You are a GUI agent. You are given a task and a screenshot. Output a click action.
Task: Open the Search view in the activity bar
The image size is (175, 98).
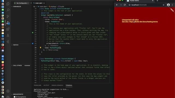point(8,10)
